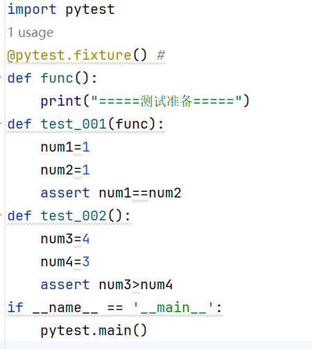Click the 'num4=3' assignment line
Image resolution: width=312 pixels, height=349 pixels.
65,261
